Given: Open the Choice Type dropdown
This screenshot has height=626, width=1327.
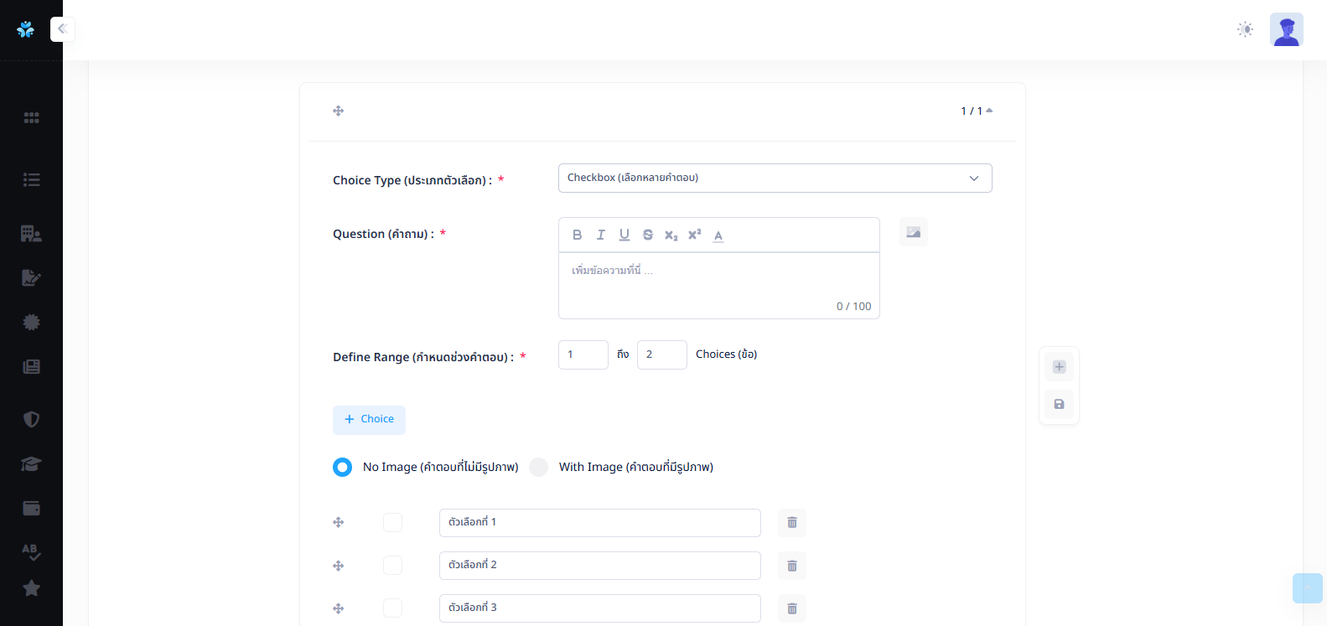Looking at the screenshot, I should coord(775,178).
